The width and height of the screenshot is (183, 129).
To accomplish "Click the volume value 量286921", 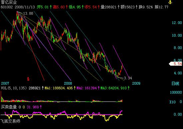I will (x=108, y=7).
